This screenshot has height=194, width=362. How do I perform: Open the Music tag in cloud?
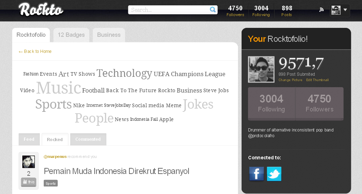59,88
